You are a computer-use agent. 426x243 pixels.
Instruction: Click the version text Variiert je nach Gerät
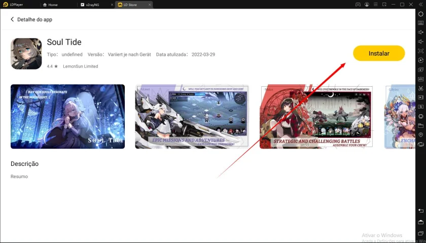(129, 54)
